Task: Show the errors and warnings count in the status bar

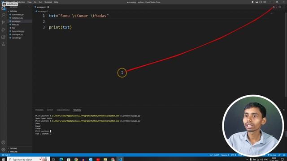Action: (x=5, y=155)
